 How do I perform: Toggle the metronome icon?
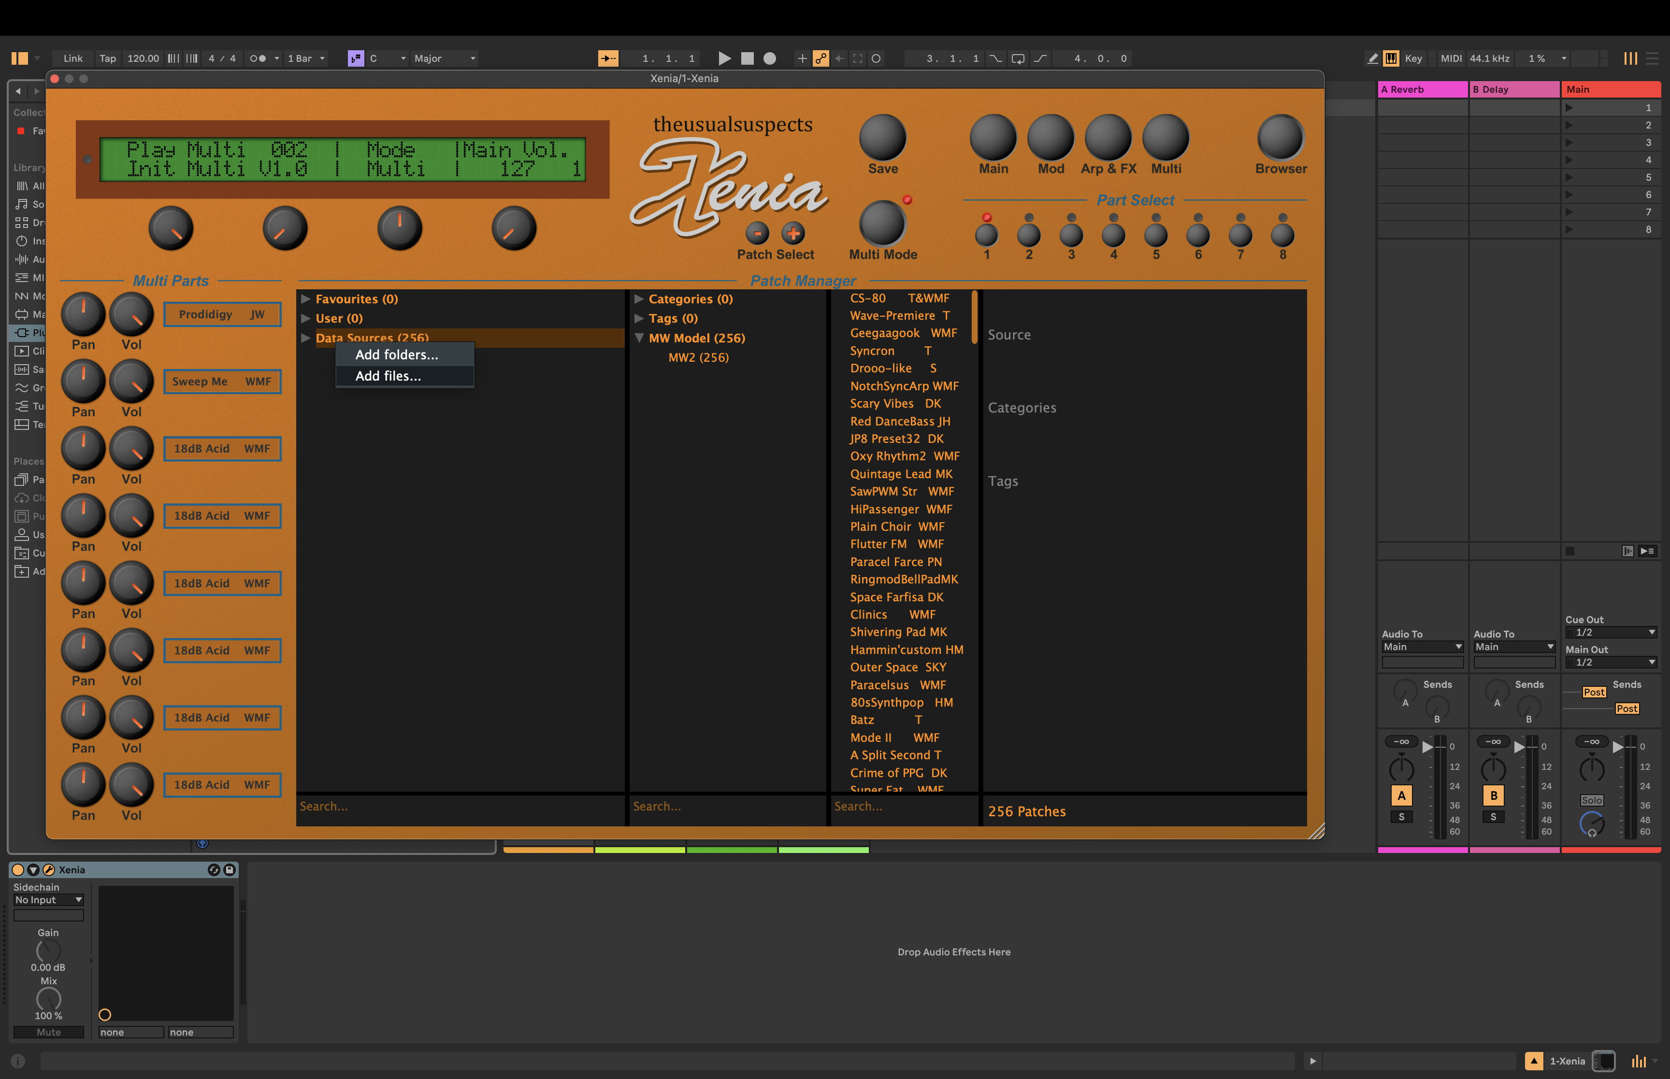point(257,58)
